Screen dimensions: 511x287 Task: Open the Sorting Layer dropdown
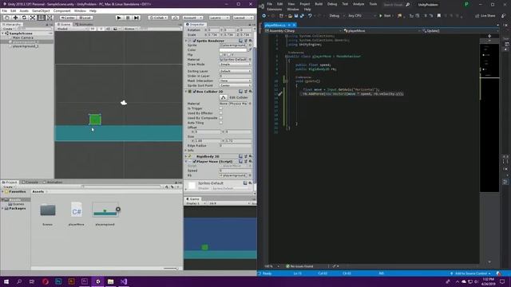tap(235, 71)
